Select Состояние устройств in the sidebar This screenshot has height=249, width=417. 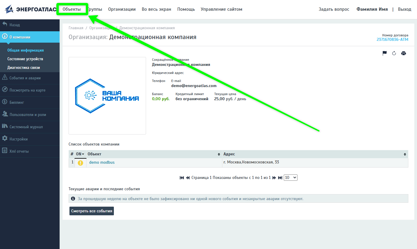point(25,59)
